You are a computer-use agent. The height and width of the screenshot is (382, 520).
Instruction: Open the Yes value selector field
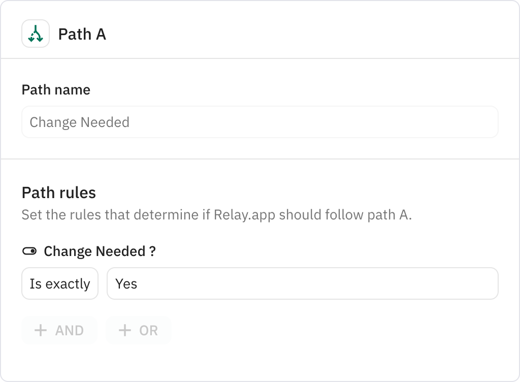302,283
